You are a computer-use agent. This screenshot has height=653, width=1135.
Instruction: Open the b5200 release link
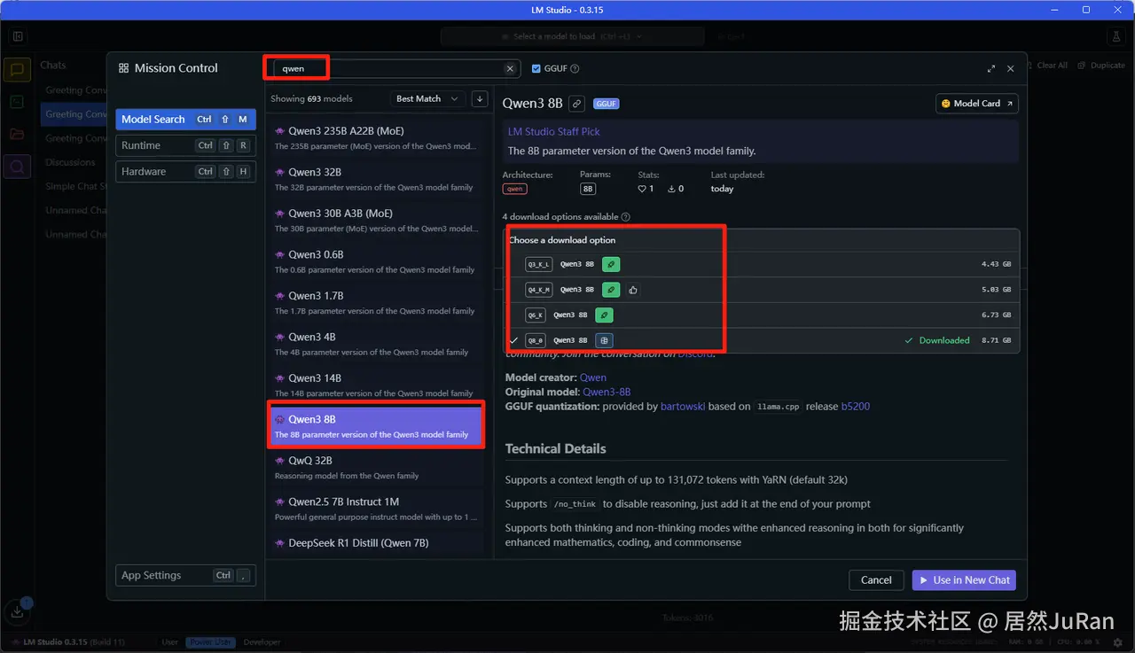click(x=856, y=407)
